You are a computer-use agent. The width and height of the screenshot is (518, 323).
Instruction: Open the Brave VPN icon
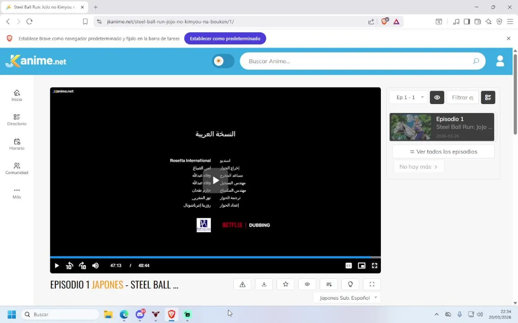(500, 22)
